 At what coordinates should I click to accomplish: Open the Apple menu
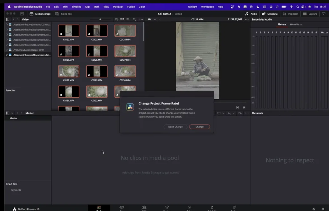(x=9, y=7)
